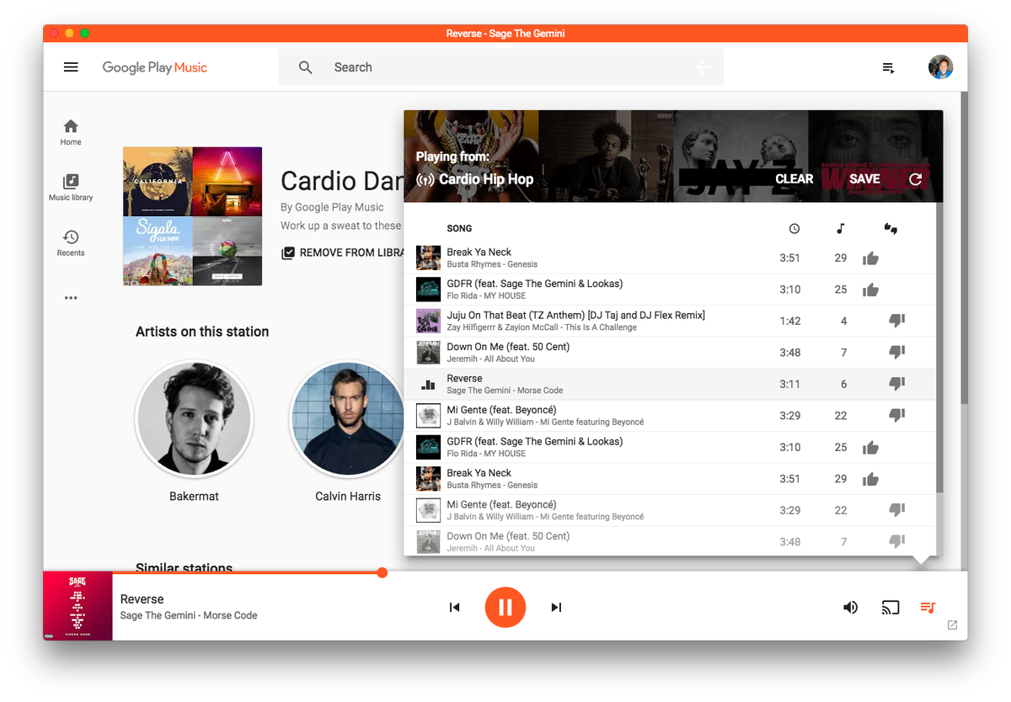Toggle thumbs down on first Down On Me
The height and width of the screenshot is (702, 1011).
[x=897, y=353]
